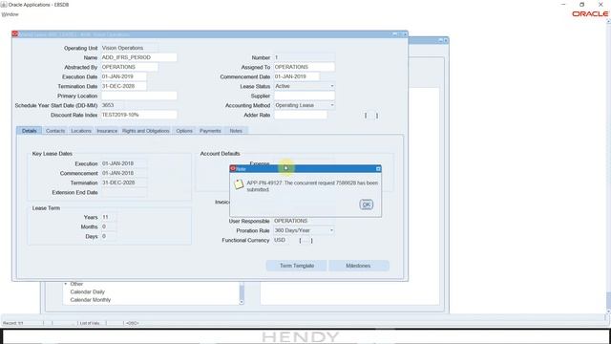Open the Accounting Method dropdown
Screen dimensions: 611x344
point(332,105)
